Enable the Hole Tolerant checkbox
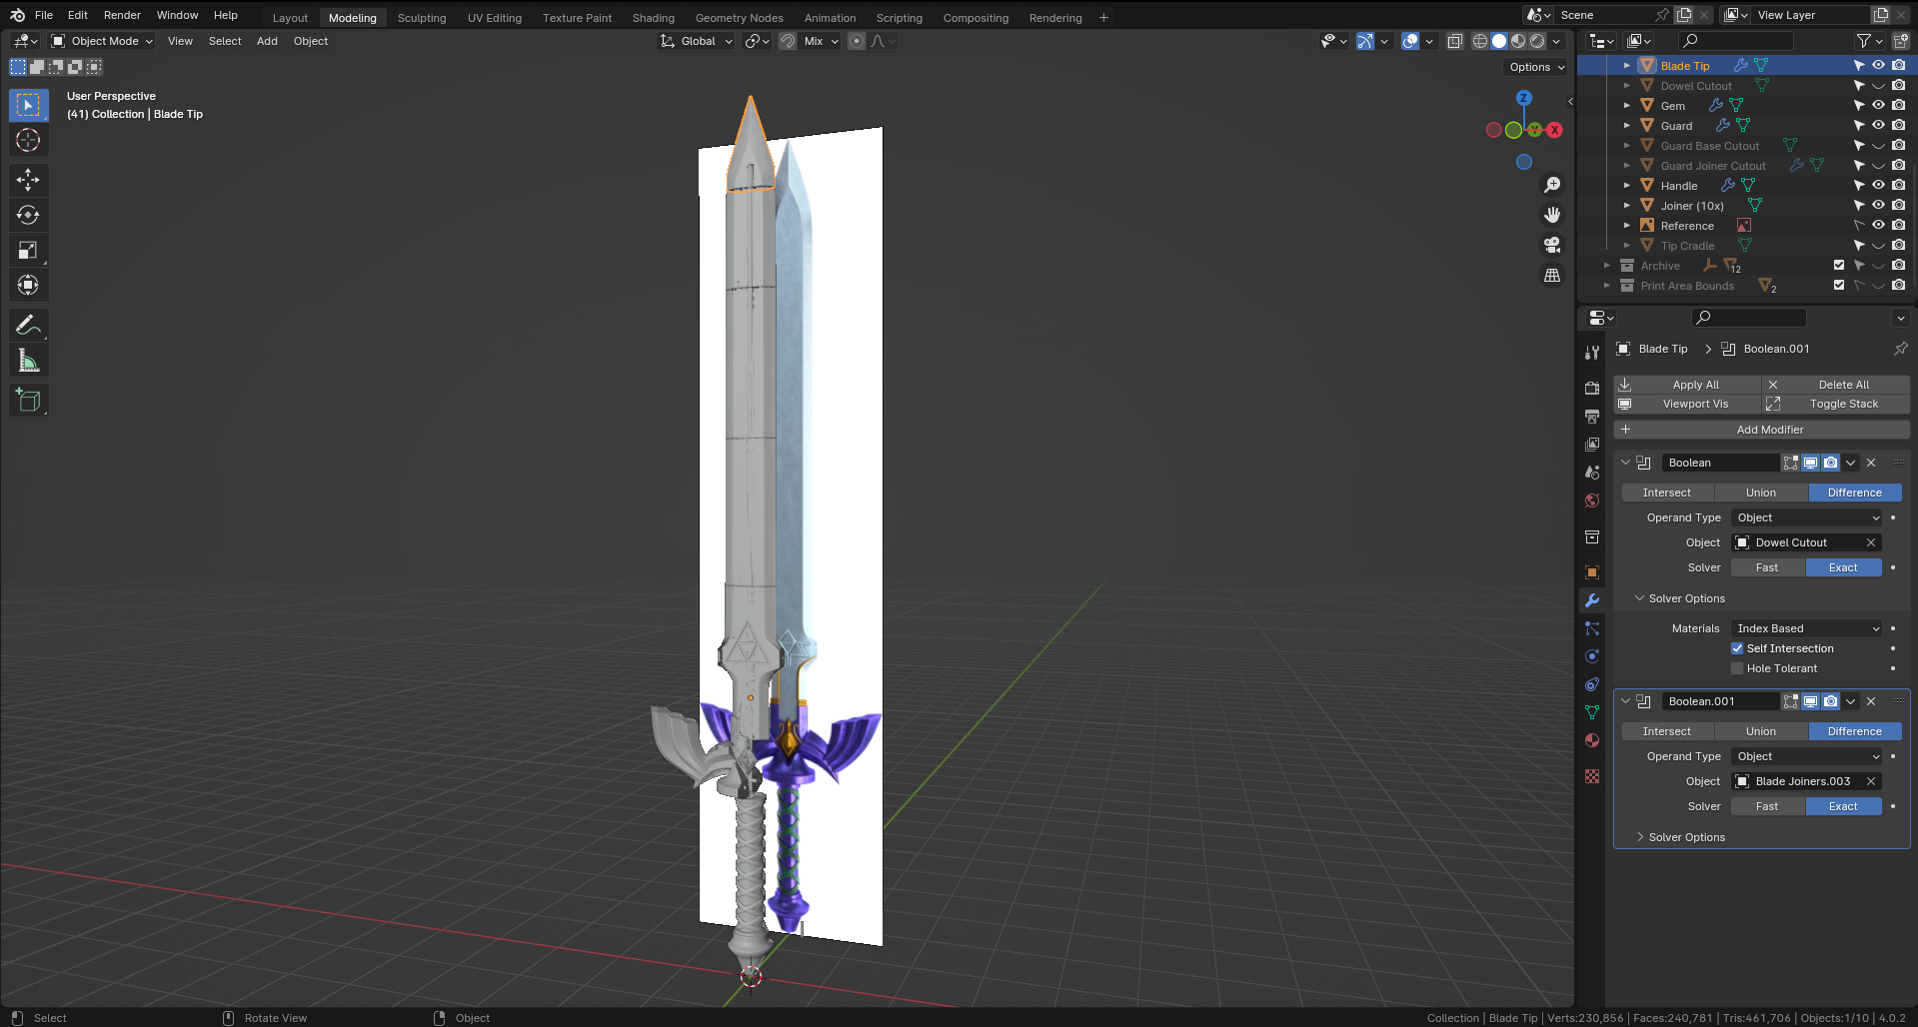Image resolution: width=1918 pixels, height=1027 pixels. coord(1737,668)
